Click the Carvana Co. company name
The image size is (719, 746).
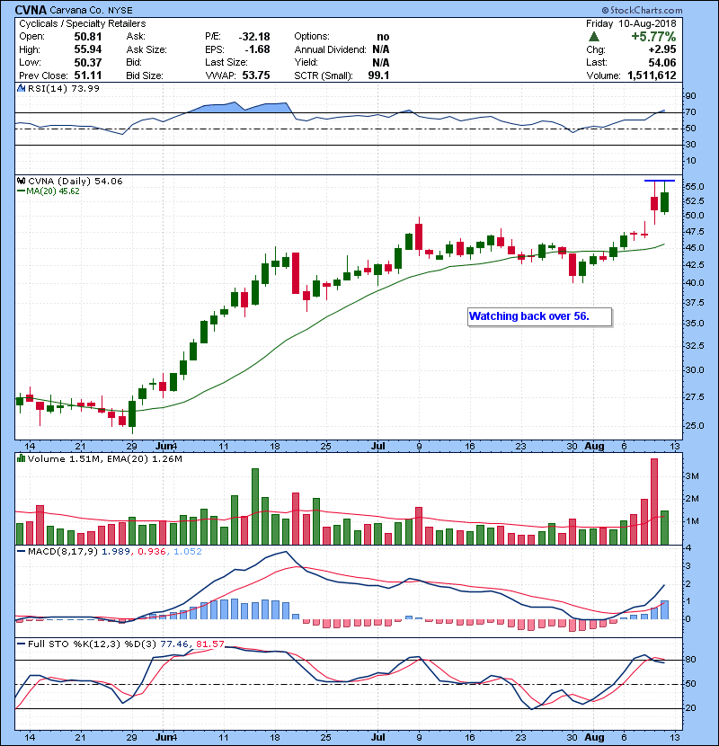click(x=76, y=11)
